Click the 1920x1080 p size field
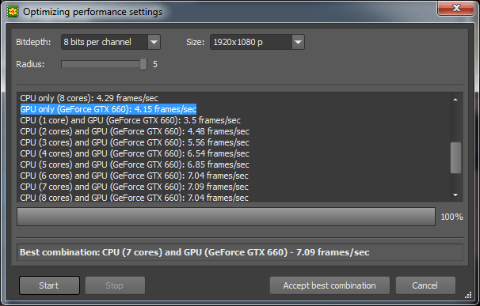Screen dimensions: 480x306 (257, 42)
